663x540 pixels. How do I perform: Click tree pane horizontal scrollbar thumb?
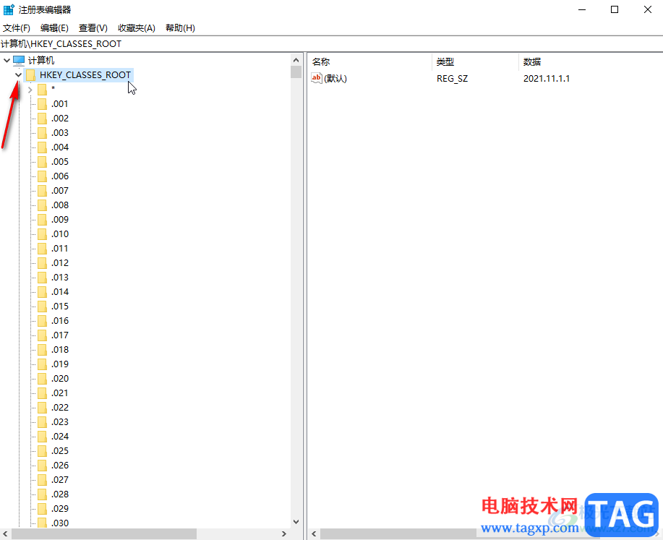(x=104, y=533)
